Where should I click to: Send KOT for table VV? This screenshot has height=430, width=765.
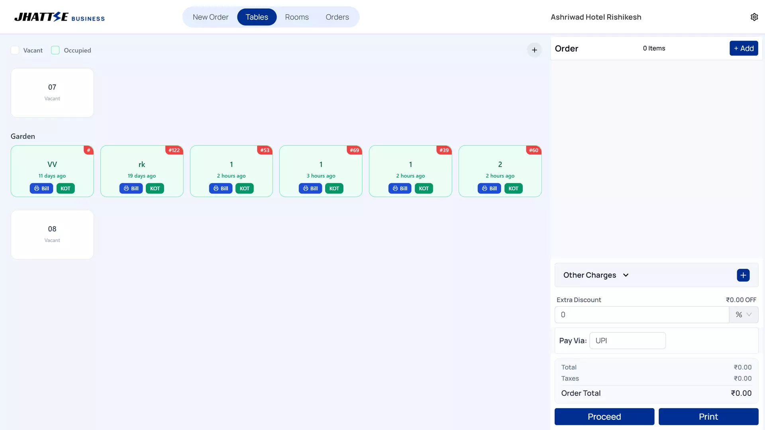tap(65, 188)
